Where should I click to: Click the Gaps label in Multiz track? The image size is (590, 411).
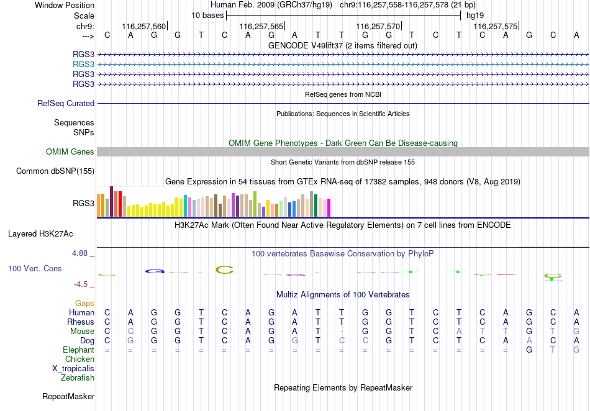pos(84,304)
